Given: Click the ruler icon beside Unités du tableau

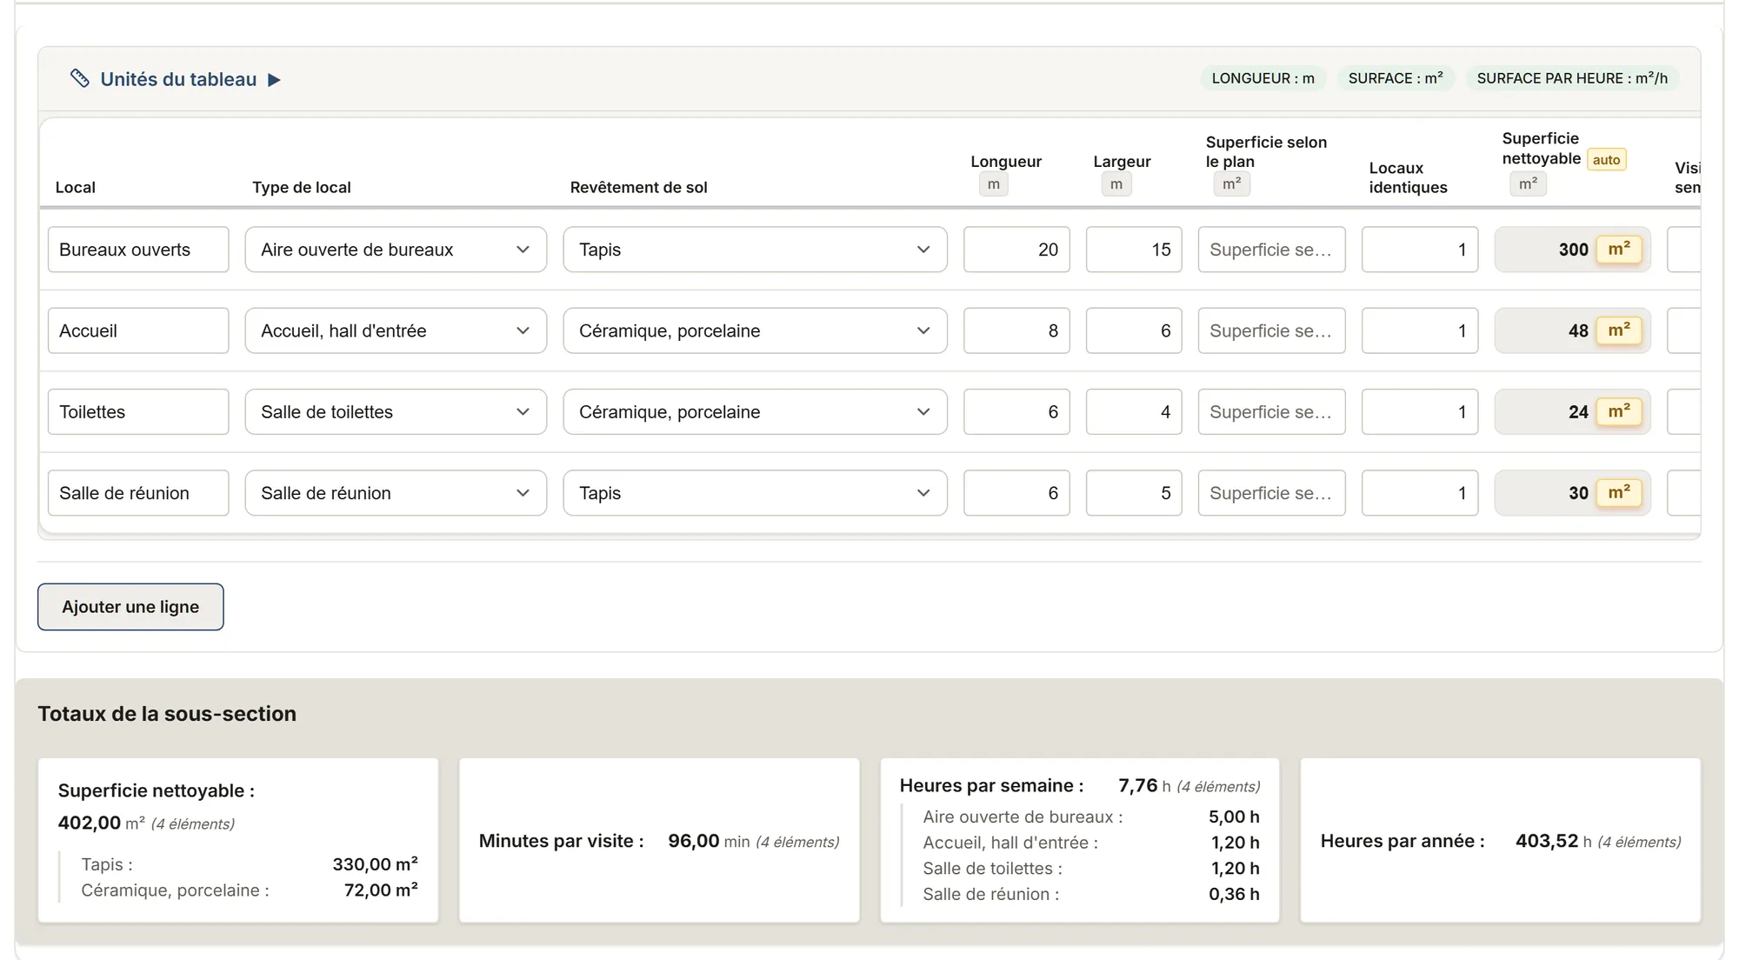Looking at the screenshot, I should (x=80, y=79).
